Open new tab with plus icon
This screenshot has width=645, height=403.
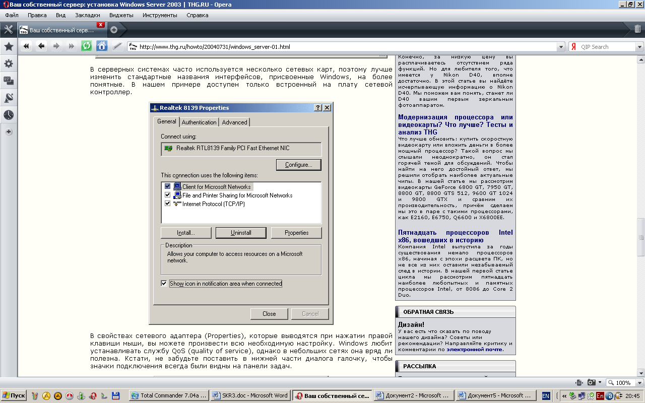point(114,30)
